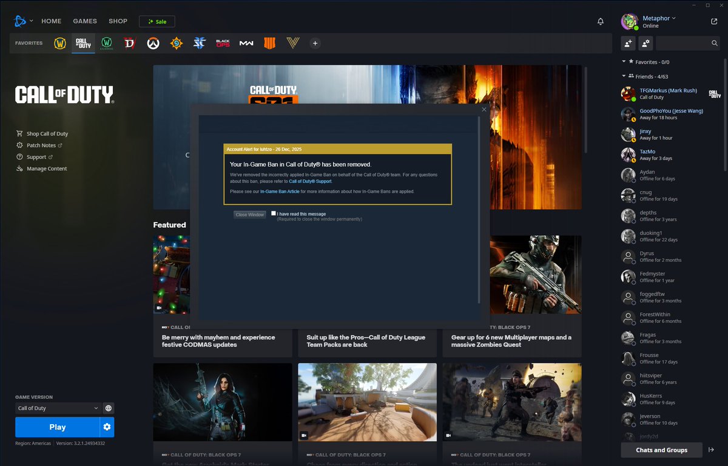Open the Support link in sidebar

pyautogui.click(x=35, y=157)
